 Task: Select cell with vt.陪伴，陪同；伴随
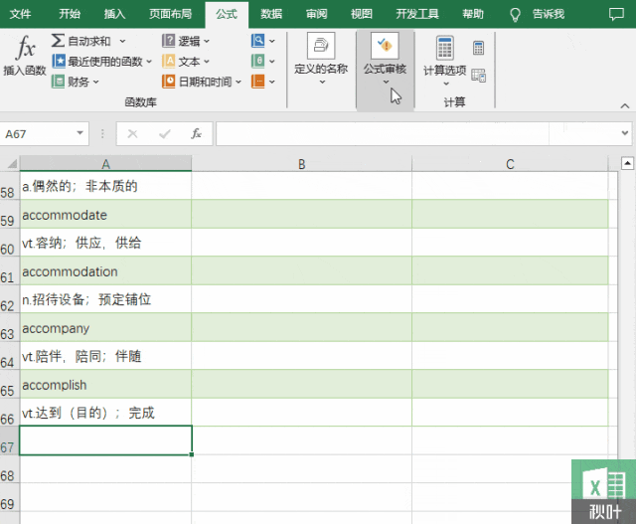[x=105, y=356]
